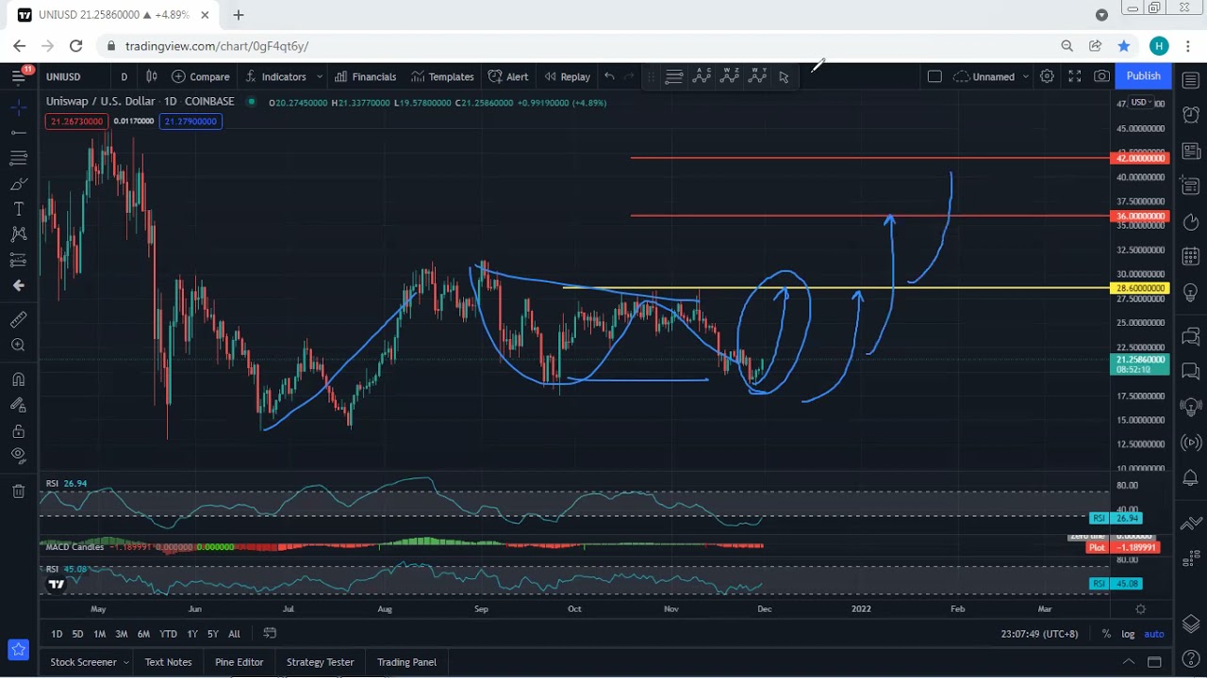This screenshot has width=1207, height=678.
Task: Open the Trading Panel tab
Action: (x=406, y=662)
